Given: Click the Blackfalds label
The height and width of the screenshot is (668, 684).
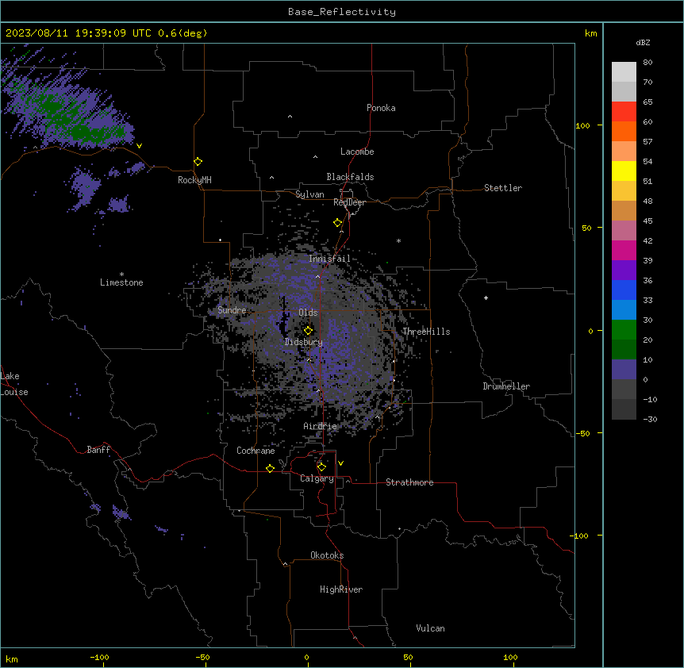Looking at the screenshot, I should pos(350,177).
